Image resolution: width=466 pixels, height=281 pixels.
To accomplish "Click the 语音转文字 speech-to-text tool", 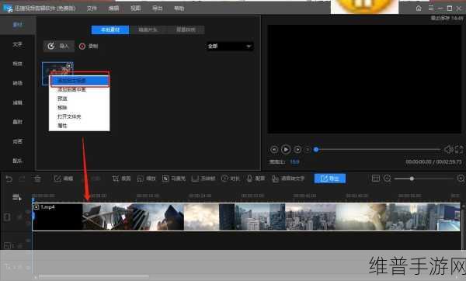I will [x=288, y=179].
